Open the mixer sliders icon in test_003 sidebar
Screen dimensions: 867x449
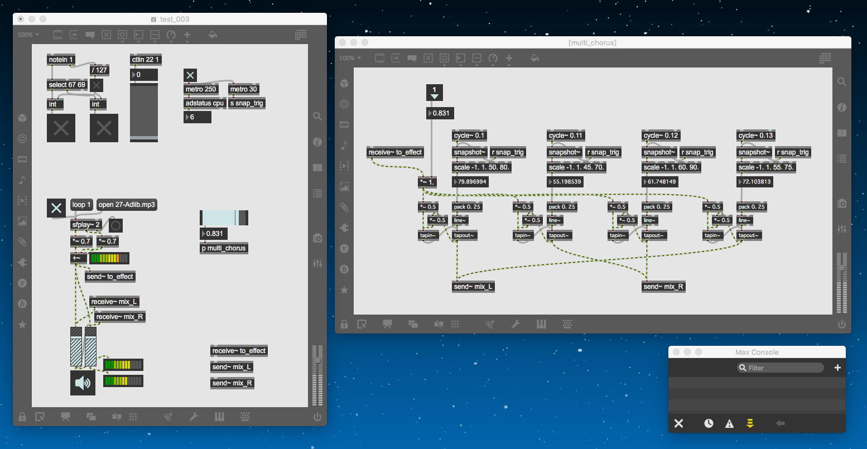317,263
